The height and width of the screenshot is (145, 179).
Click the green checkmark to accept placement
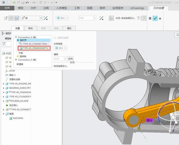coord(155,18)
